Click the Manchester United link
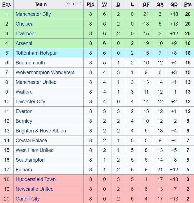 [x=36, y=82]
